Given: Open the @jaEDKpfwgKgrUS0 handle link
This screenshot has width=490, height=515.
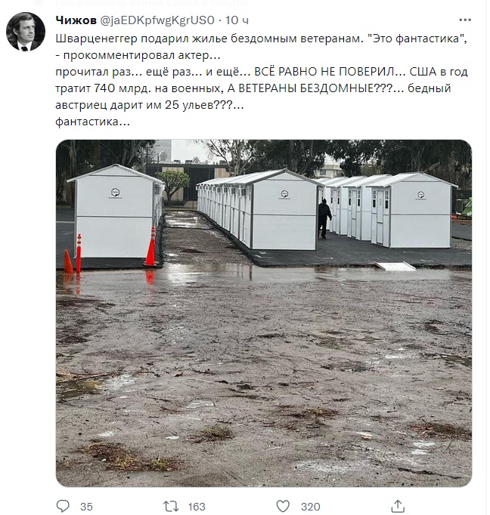Looking at the screenshot, I should point(157,20).
